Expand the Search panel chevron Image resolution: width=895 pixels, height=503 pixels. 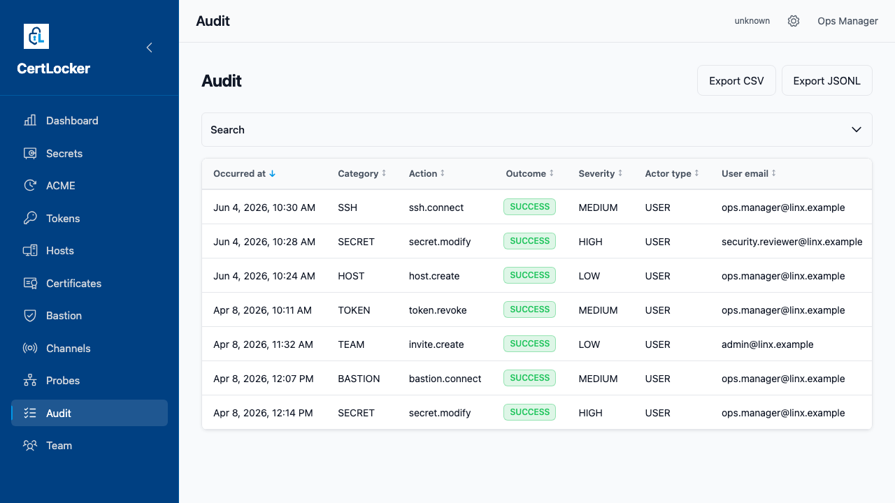(x=857, y=130)
